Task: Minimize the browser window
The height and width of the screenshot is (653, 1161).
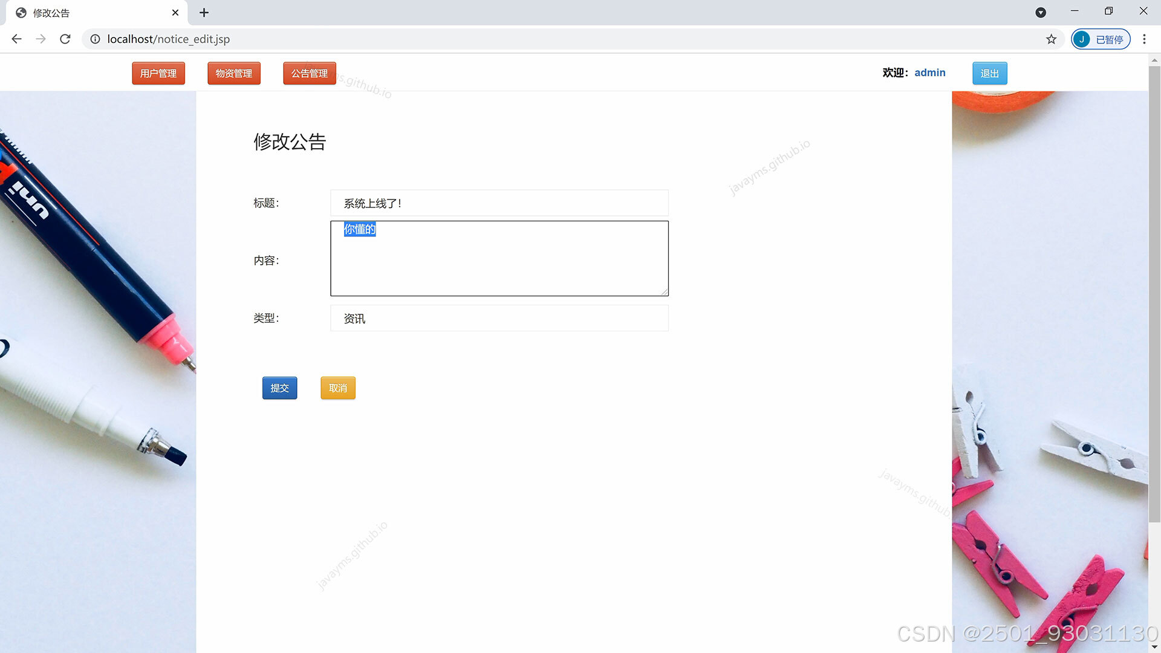Action: 1075,11
